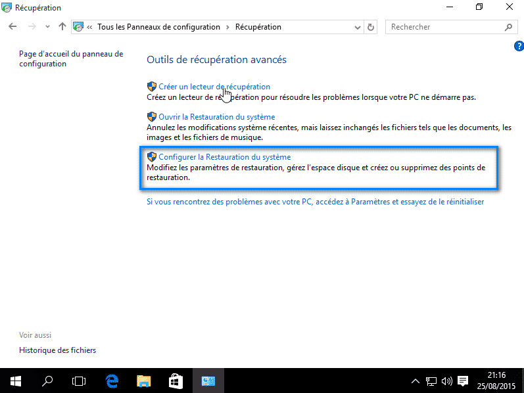The height and width of the screenshot is (393, 524).
Task: Open the Windows Start menu
Action: pos(16,380)
